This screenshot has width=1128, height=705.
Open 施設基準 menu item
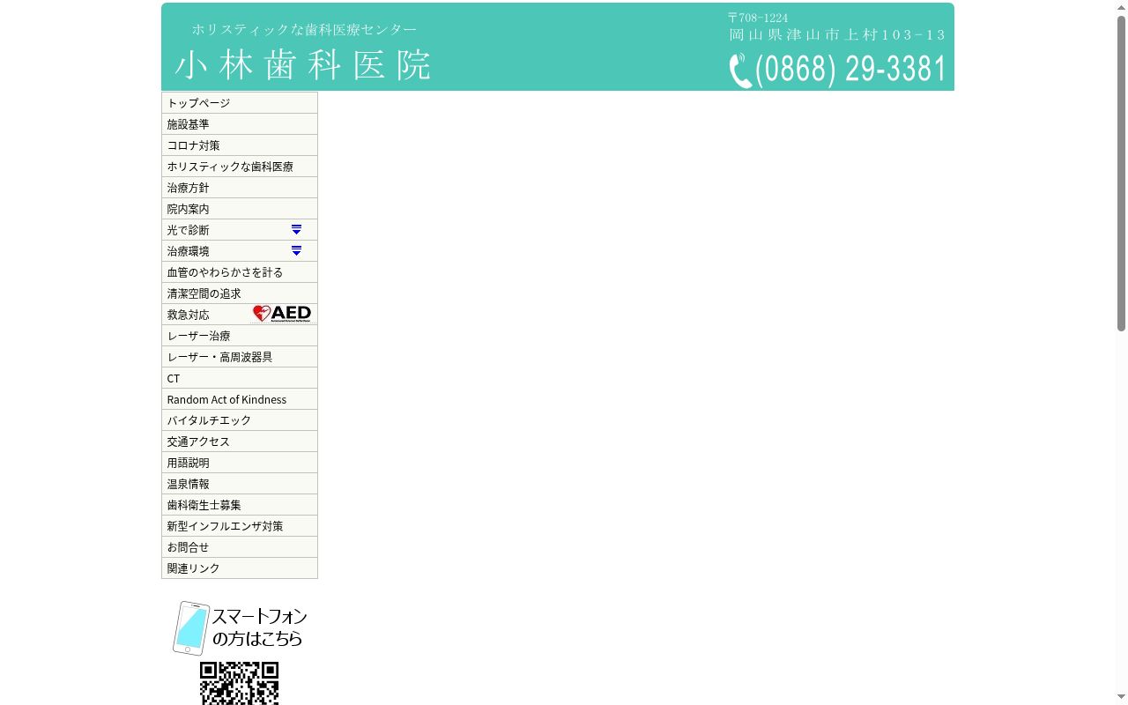(240, 124)
